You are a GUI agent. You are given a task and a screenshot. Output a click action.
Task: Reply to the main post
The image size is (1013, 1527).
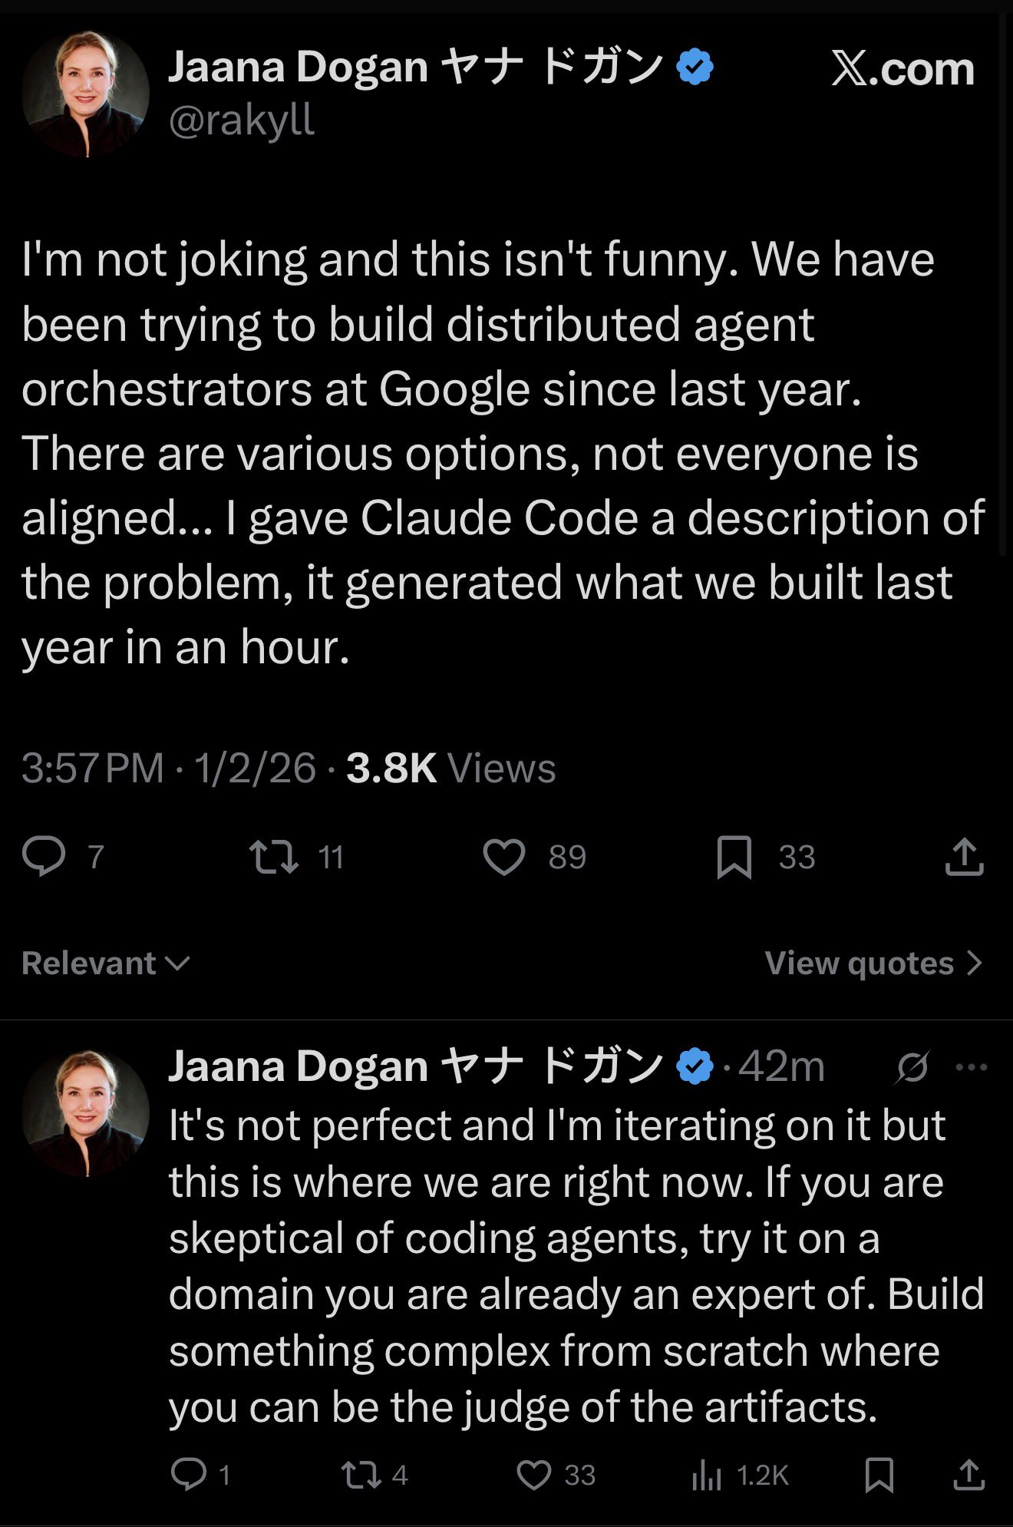(x=45, y=857)
